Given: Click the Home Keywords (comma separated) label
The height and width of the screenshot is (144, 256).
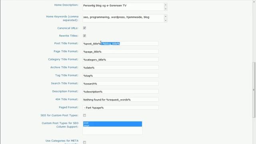Looking at the screenshot, I should click(62, 18).
